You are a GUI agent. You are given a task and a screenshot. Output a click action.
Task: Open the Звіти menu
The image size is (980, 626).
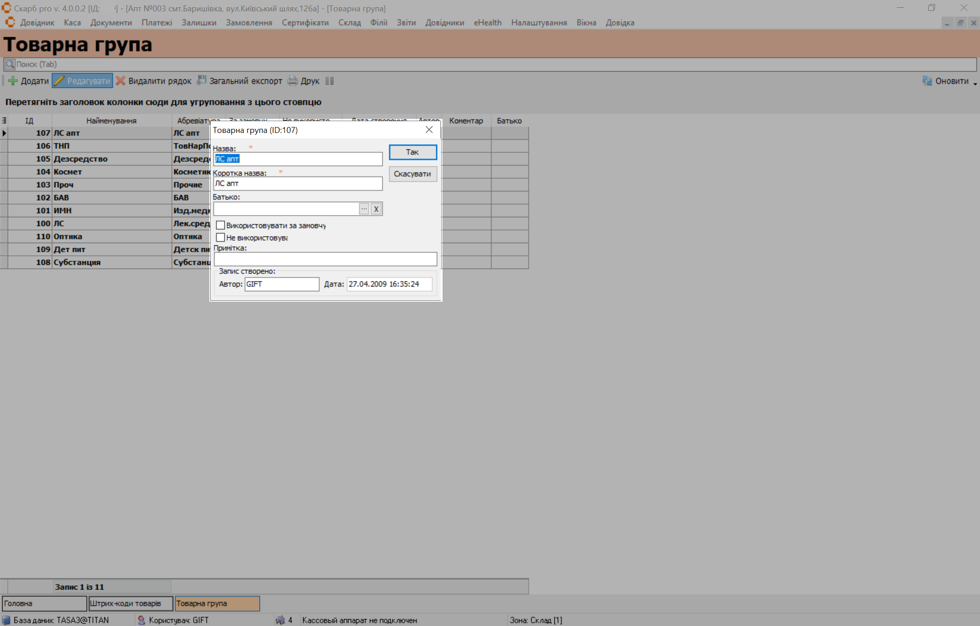click(x=406, y=23)
